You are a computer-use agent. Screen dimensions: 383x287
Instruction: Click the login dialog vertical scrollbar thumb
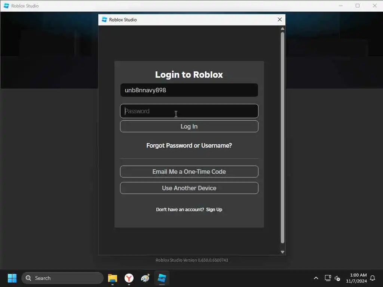pos(283,138)
